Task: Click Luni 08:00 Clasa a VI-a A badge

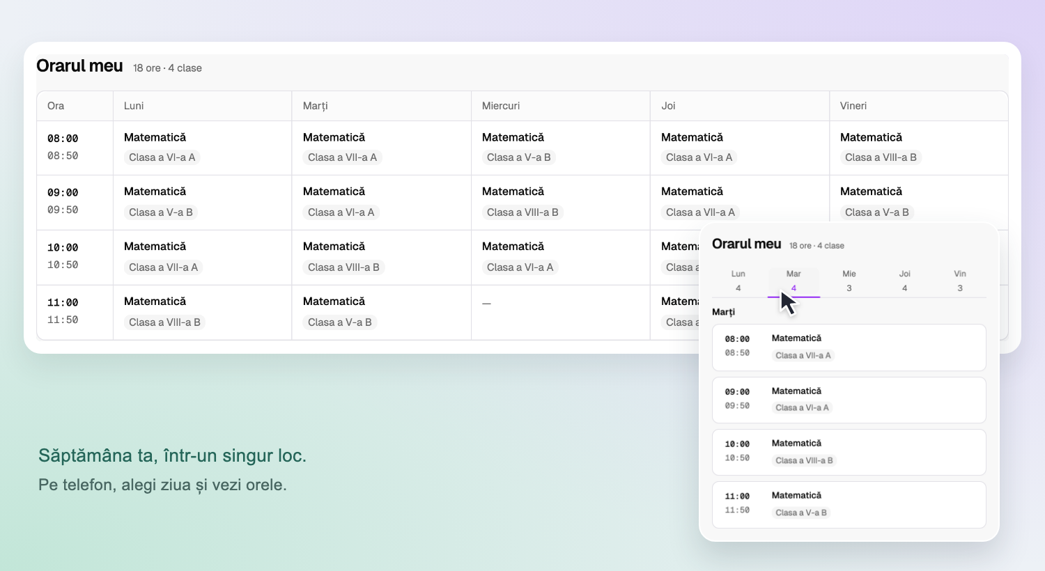Action: pos(162,157)
